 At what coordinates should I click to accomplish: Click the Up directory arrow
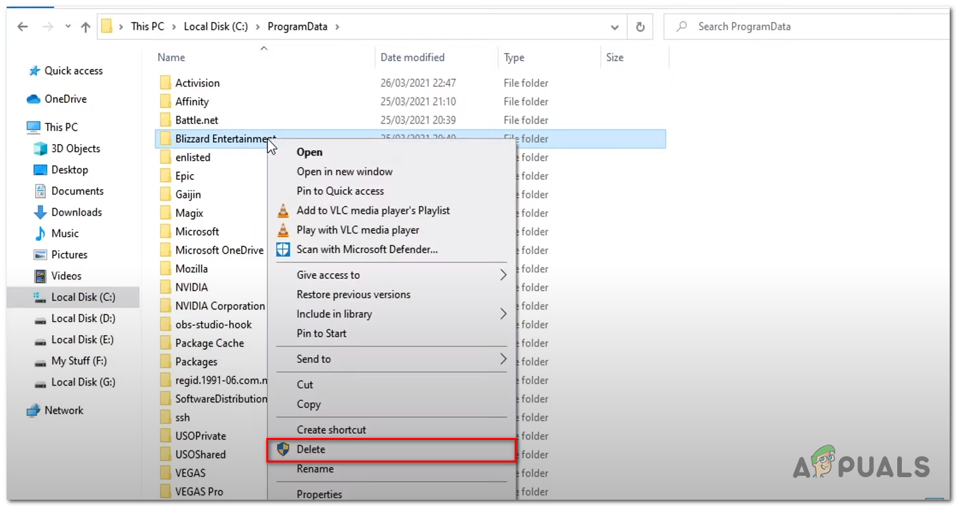[85, 27]
